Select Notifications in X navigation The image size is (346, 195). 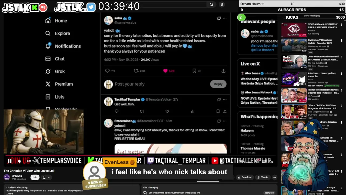68,46
